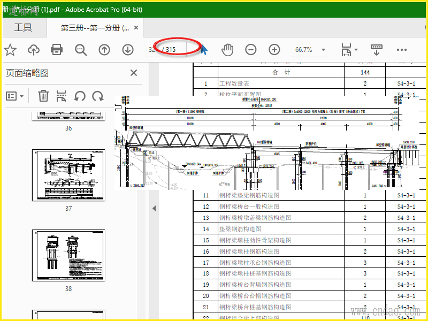Go to previous page arrow
The height and width of the screenshot is (321, 428).
click(104, 50)
